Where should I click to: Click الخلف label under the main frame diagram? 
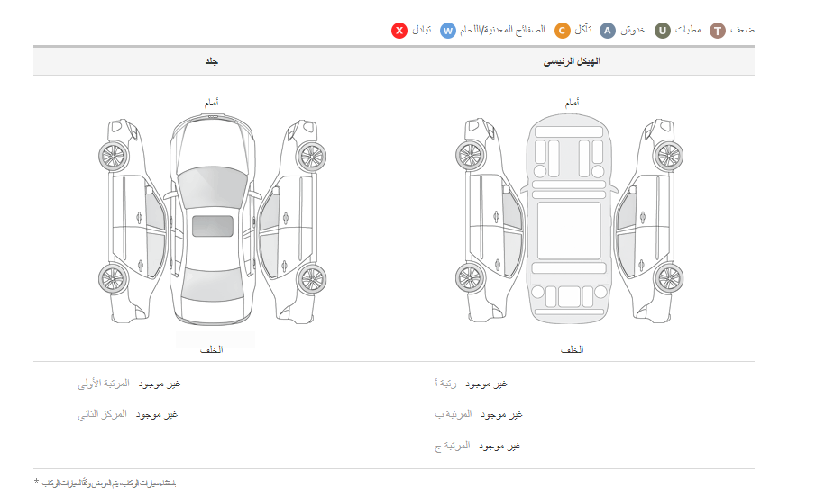pyautogui.click(x=572, y=349)
